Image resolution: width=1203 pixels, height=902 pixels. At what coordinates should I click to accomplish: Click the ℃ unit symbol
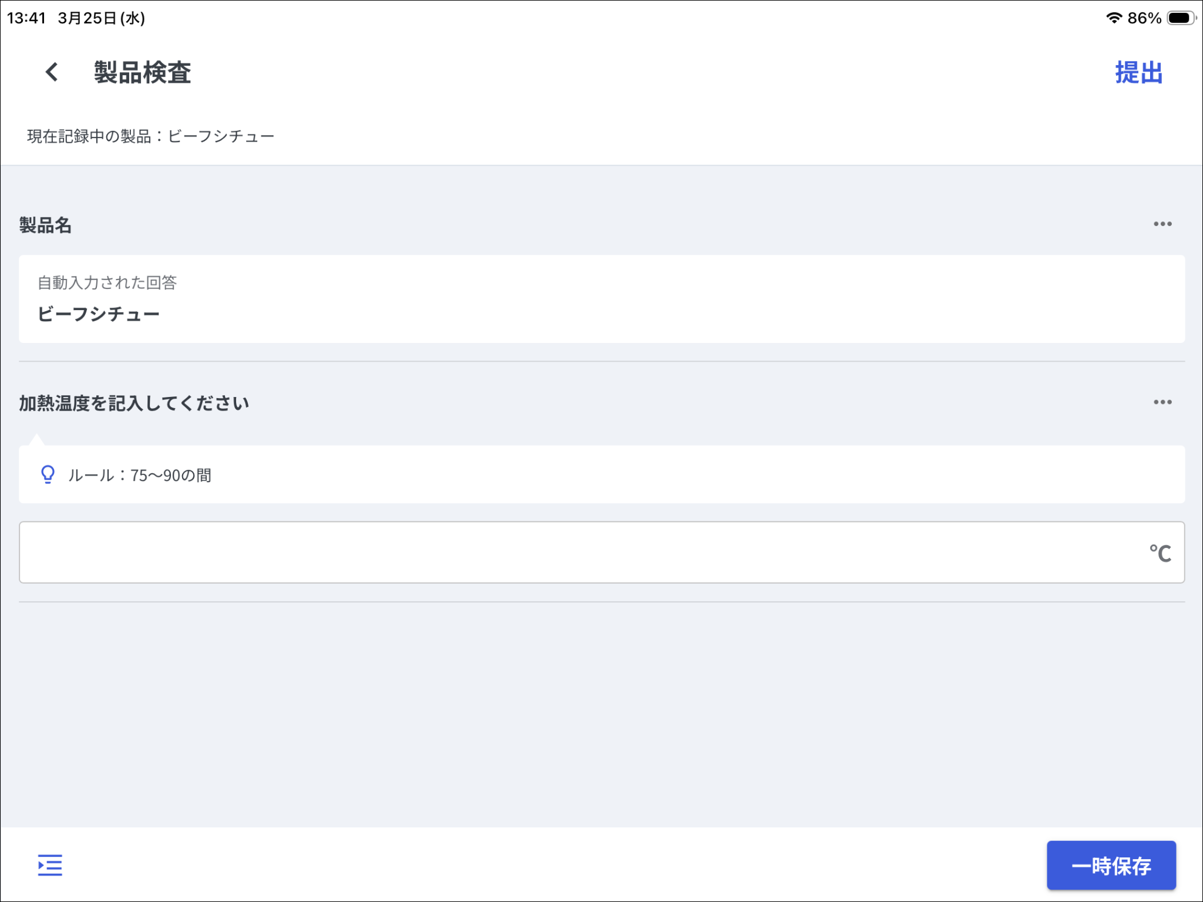coord(1160,553)
